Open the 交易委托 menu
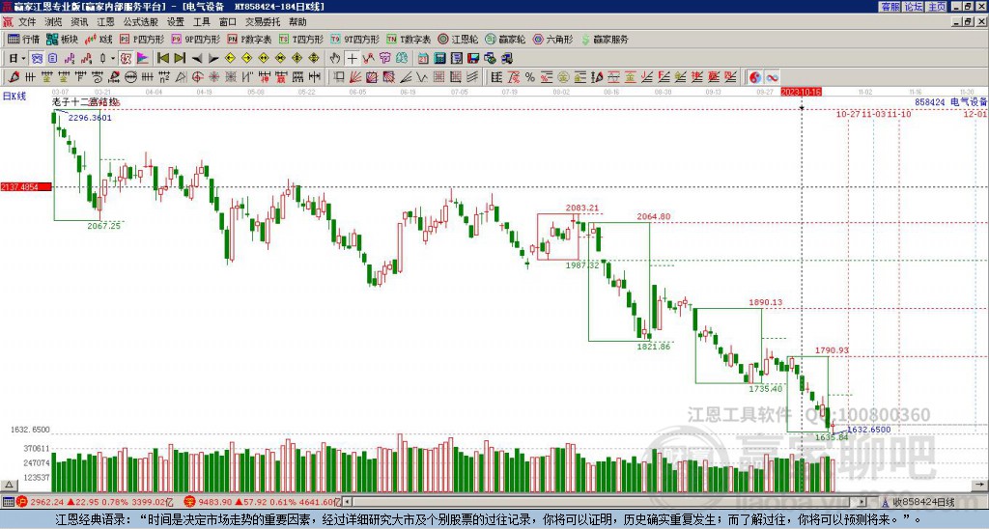The image size is (989, 529). click(263, 22)
